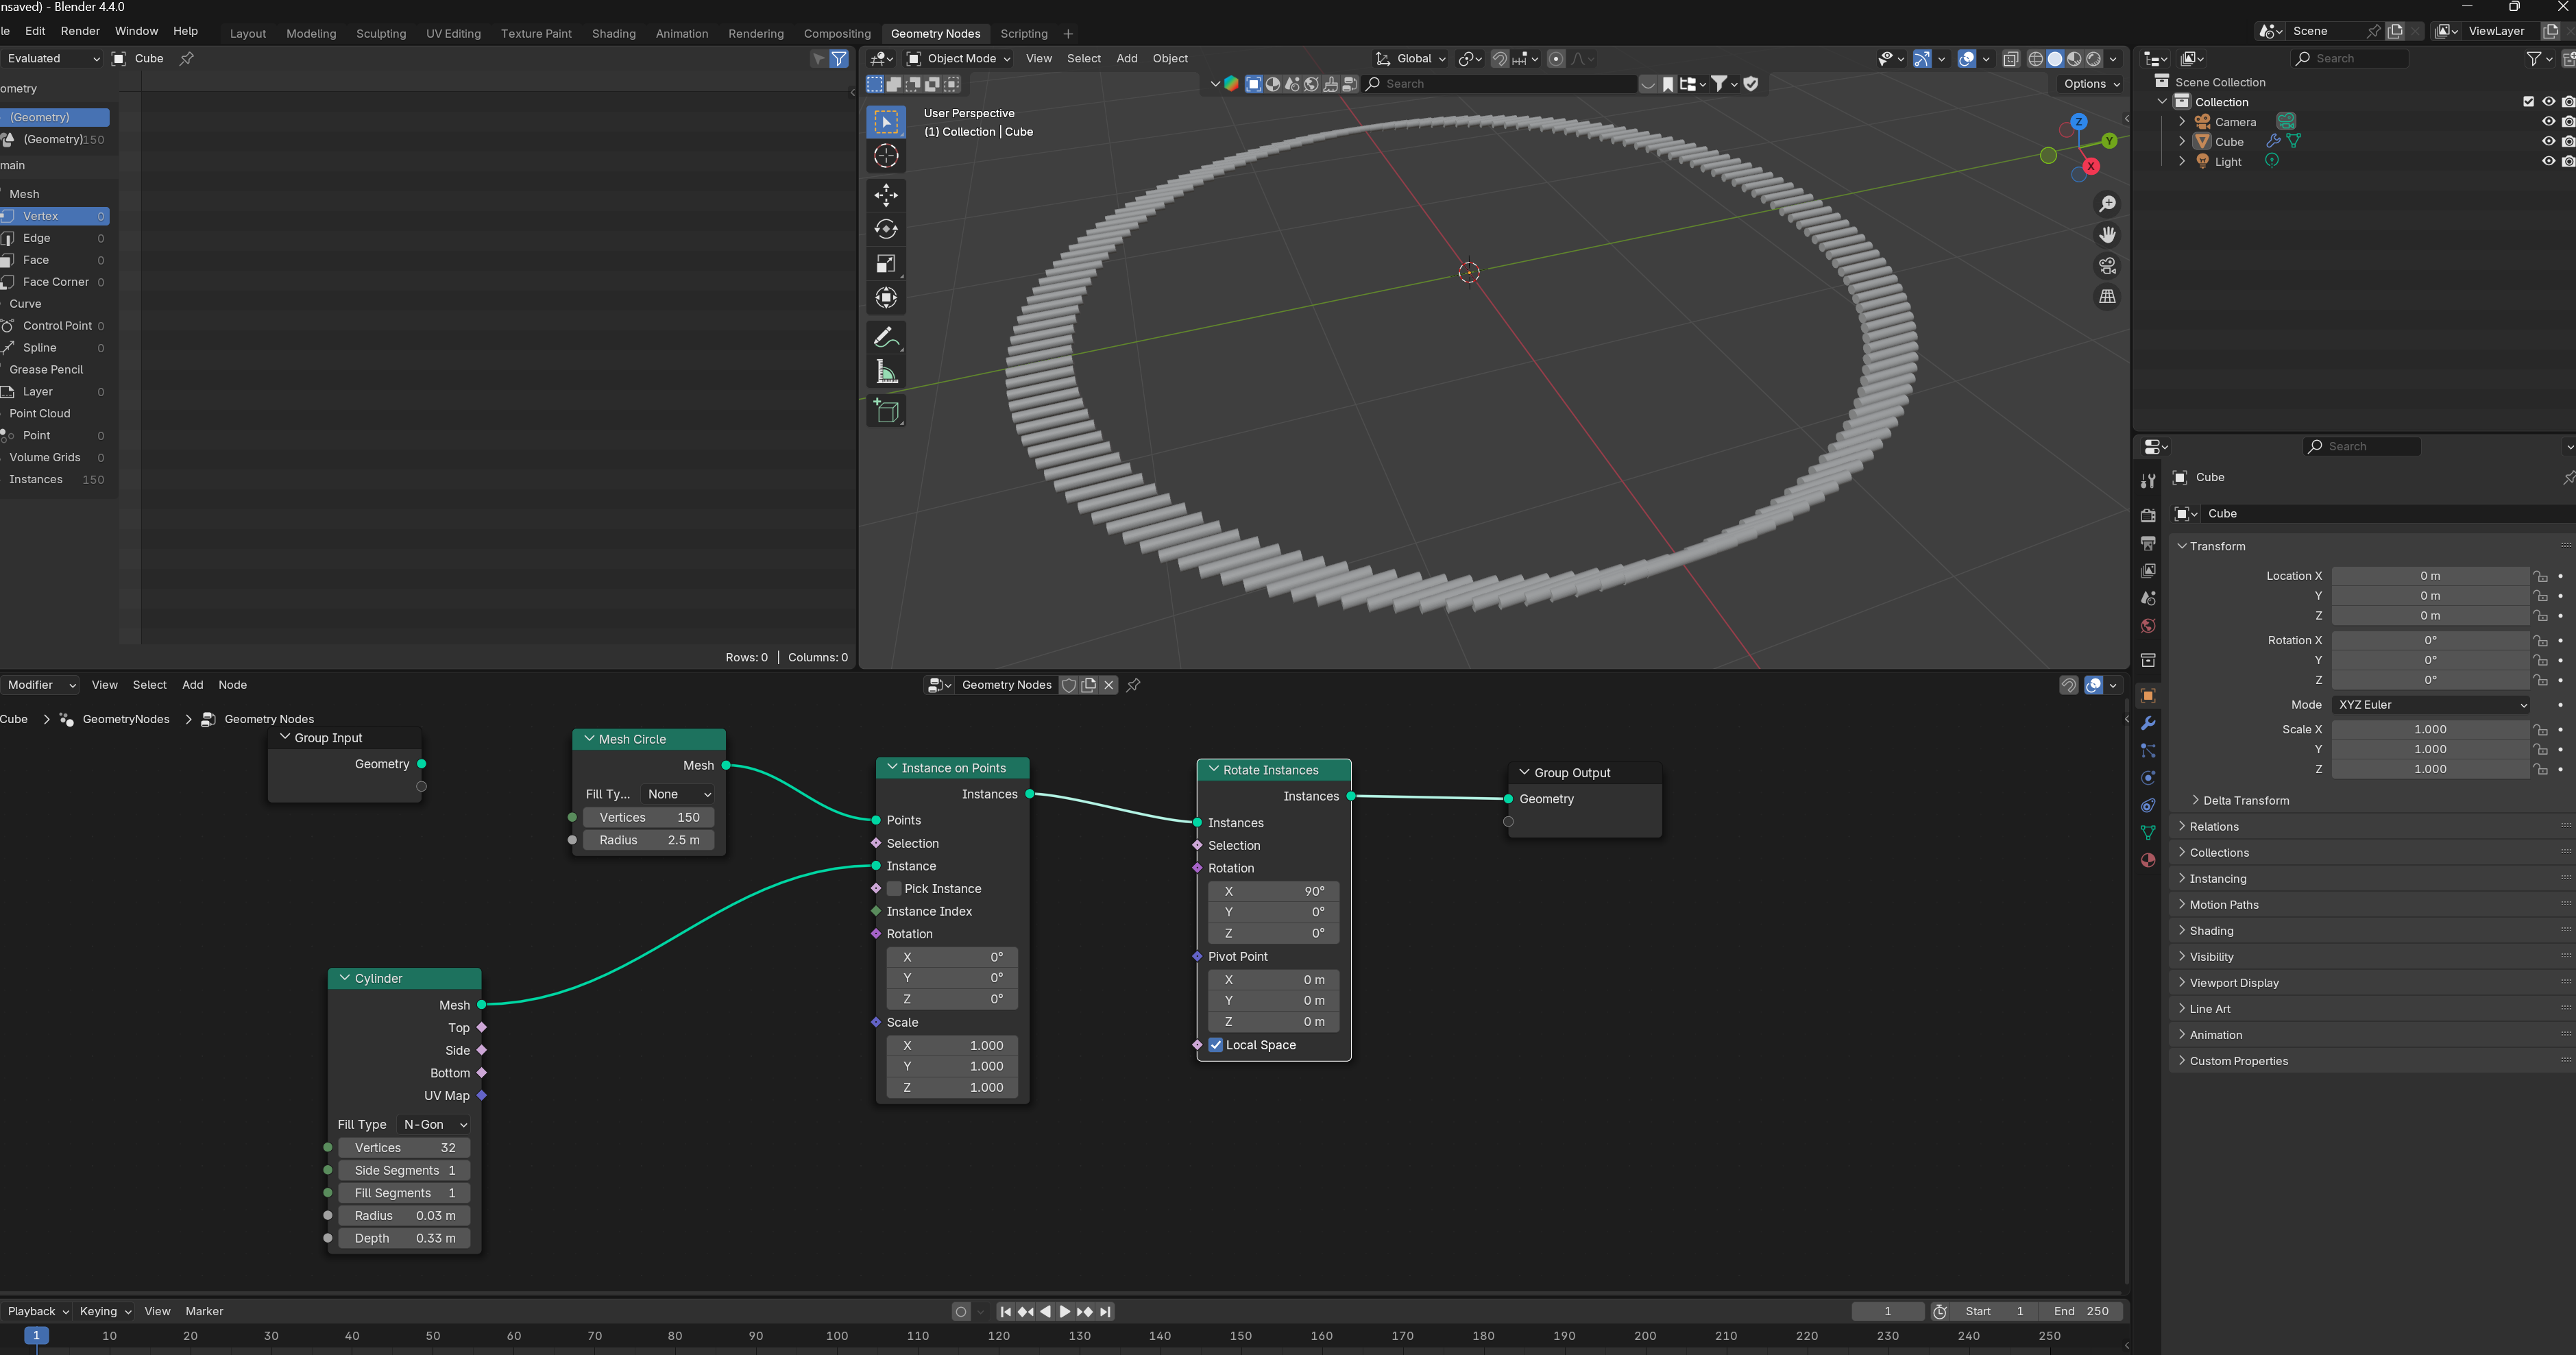Select the Annotate tool

point(885,338)
